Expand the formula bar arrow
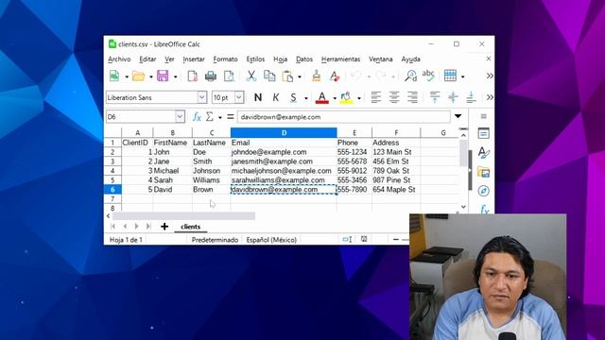The width and height of the screenshot is (605, 340). (458, 116)
